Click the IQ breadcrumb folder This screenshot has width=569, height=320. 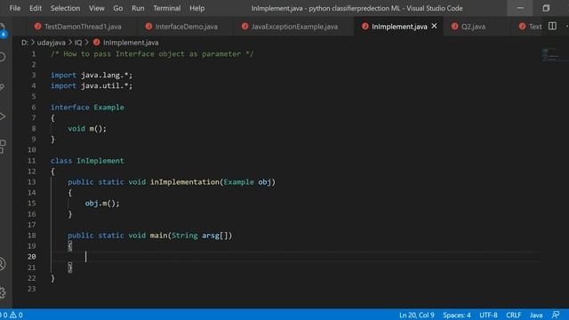[78, 43]
